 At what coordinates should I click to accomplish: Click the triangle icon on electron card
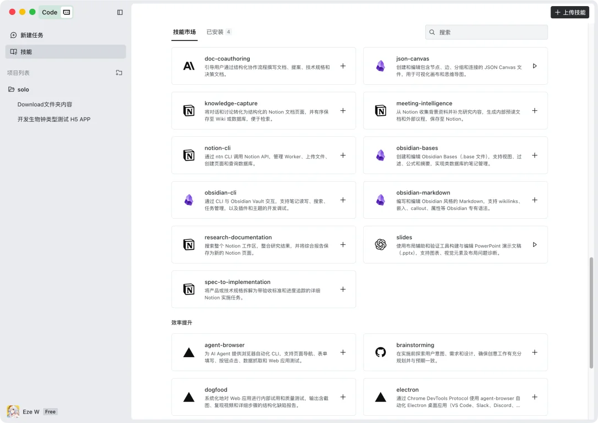[380, 397]
